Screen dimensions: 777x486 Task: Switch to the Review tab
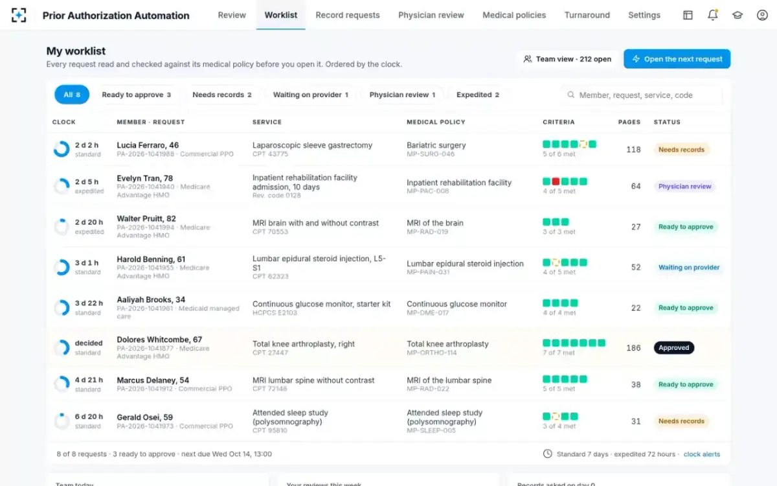point(232,15)
